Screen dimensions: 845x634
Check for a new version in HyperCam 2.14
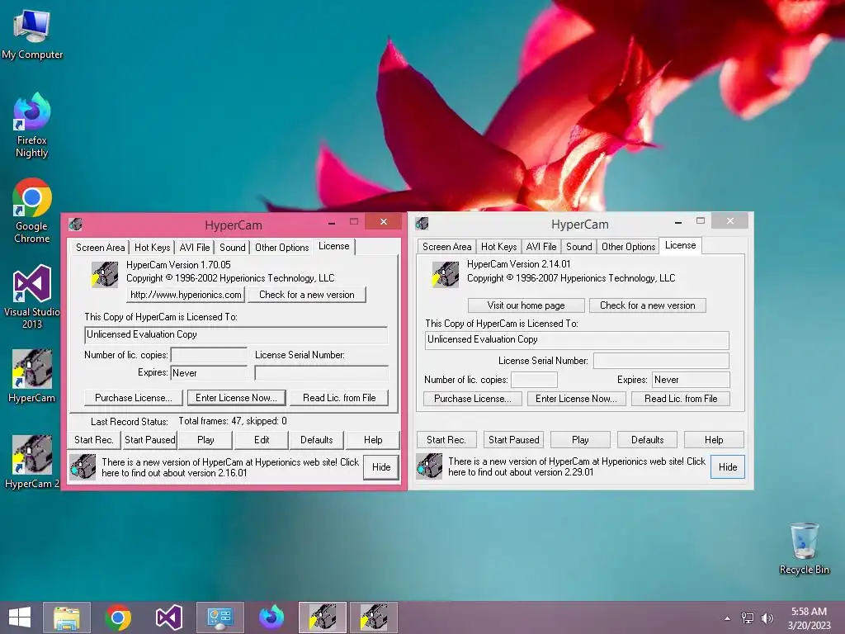pyautogui.click(x=647, y=305)
